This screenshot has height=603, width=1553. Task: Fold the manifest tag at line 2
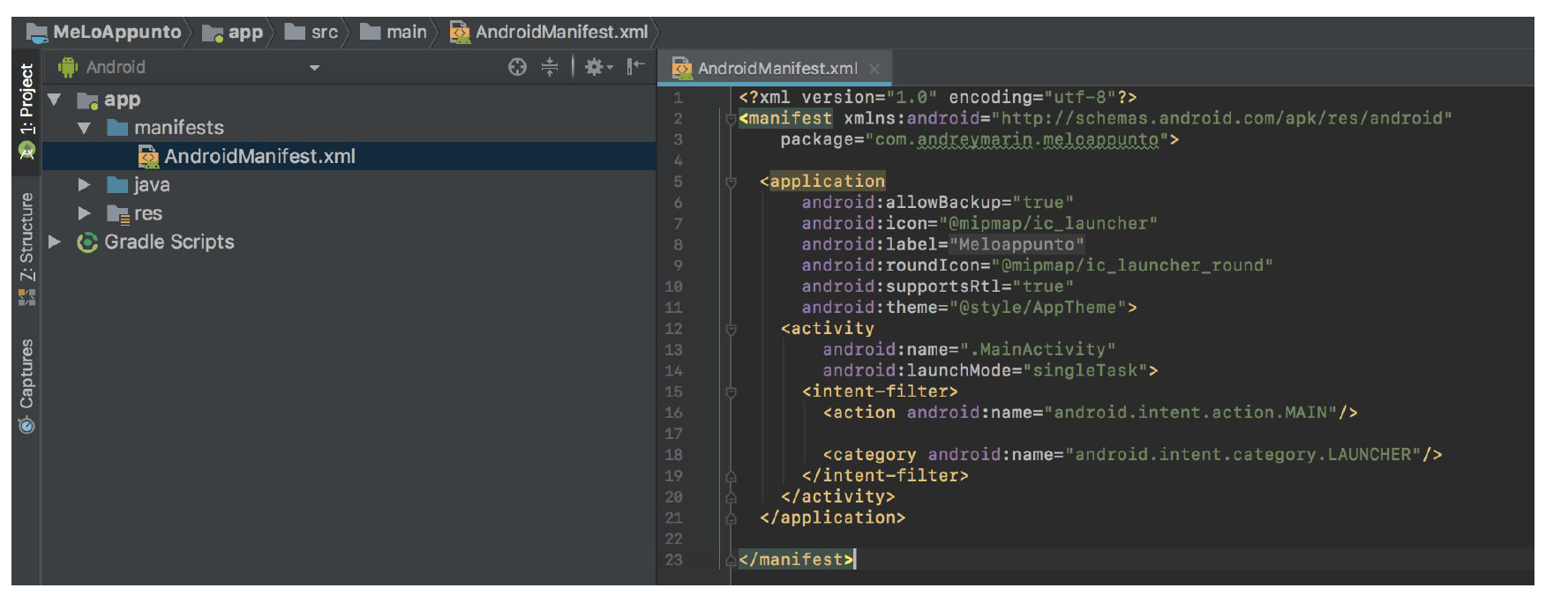(731, 119)
